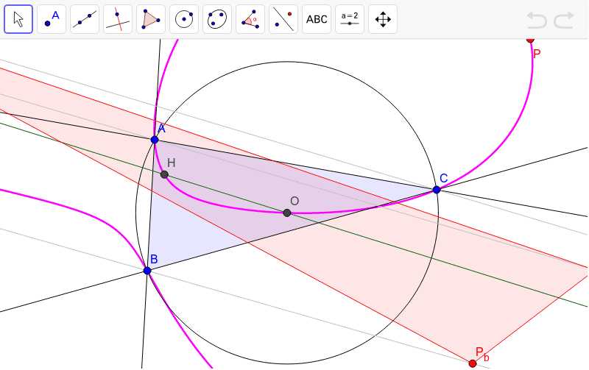
Task: Undo the last action
Action: coord(537,20)
